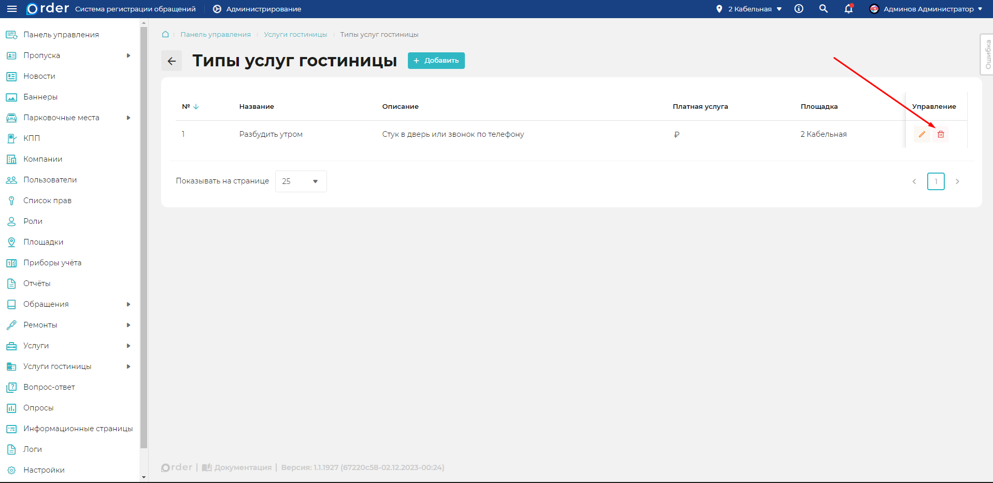Click the info icon in the header

(799, 9)
